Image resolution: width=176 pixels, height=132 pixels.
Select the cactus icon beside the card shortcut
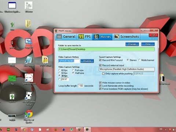pyautogui.click(x=12, y=97)
